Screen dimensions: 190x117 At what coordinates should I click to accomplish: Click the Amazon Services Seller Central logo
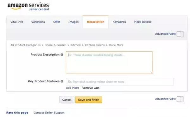(28, 7)
